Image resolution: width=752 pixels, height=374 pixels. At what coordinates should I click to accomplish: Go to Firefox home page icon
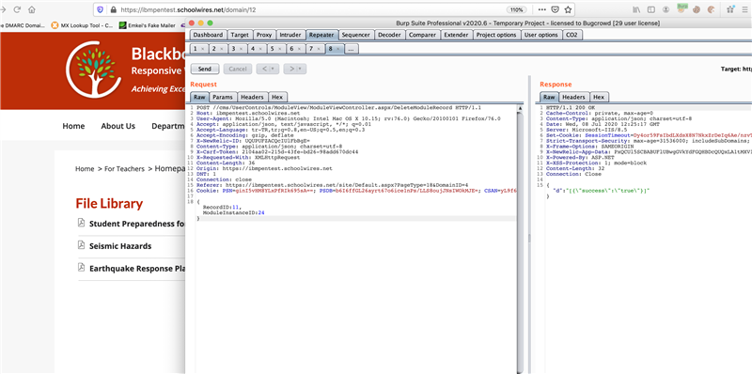pyautogui.click(x=32, y=9)
